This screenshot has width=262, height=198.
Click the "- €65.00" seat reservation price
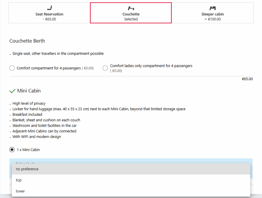click(49, 19)
